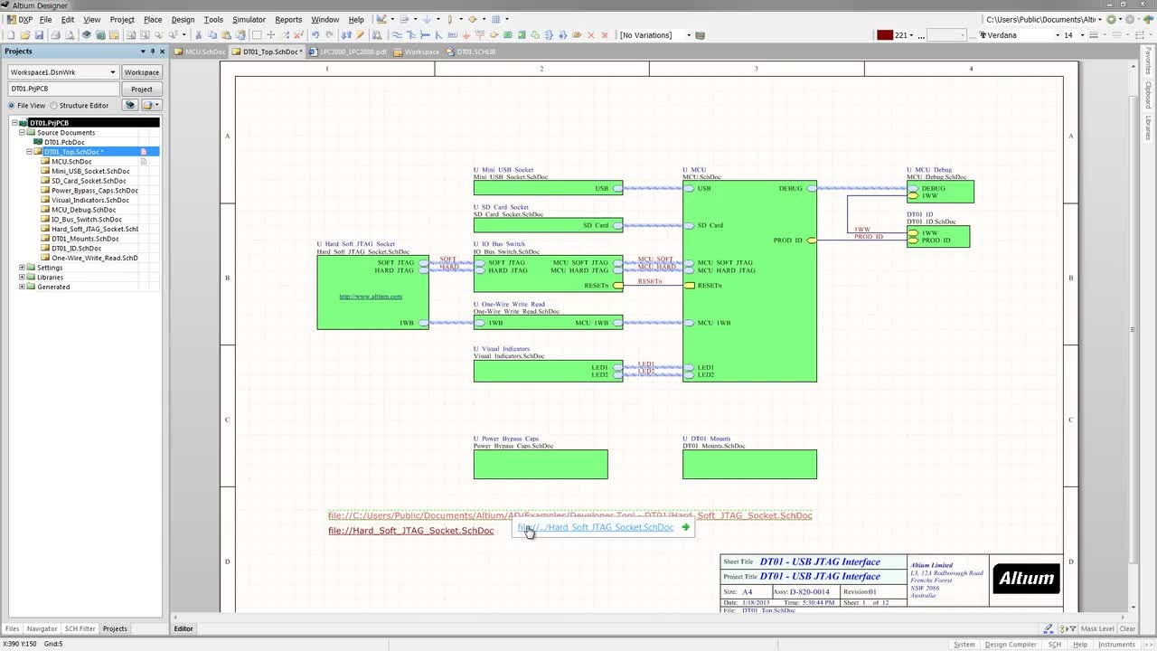The height and width of the screenshot is (651, 1157).
Task: Click the Up/Down Hierarchy icon
Action: (346, 35)
